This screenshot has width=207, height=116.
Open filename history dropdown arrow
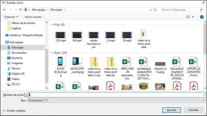point(204,95)
